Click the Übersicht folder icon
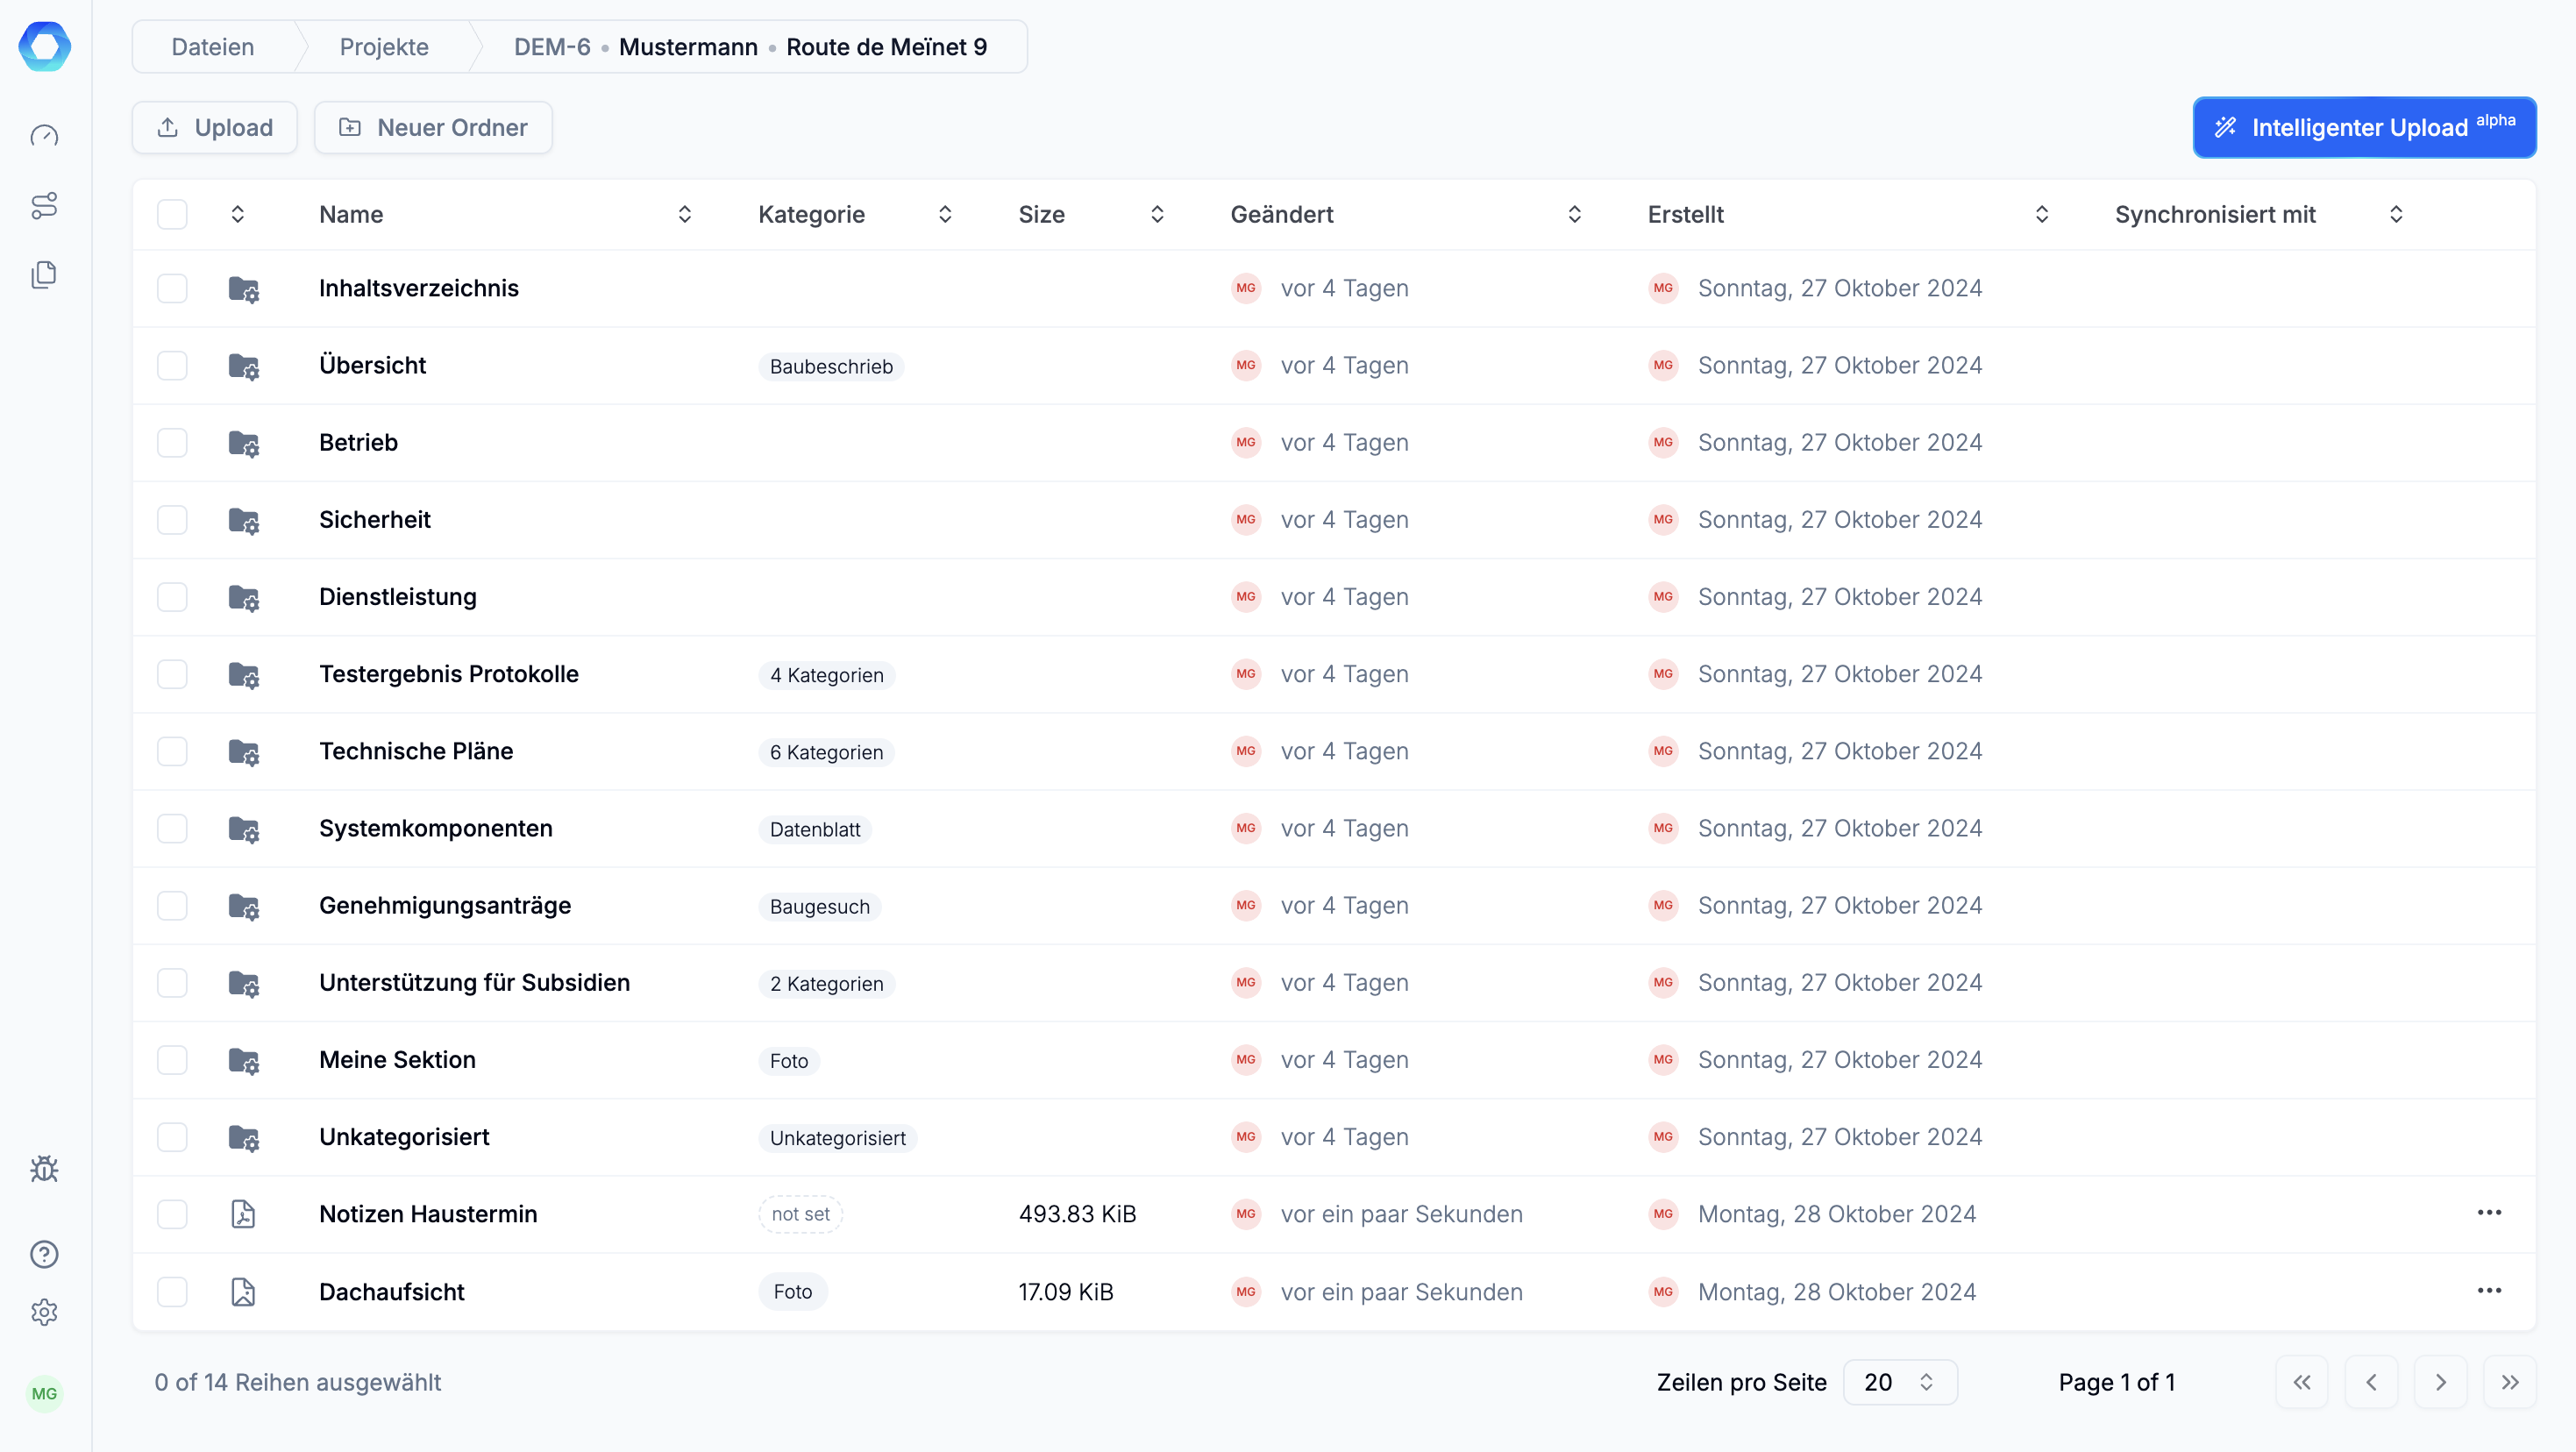The width and height of the screenshot is (2576, 1452). tap(244, 366)
